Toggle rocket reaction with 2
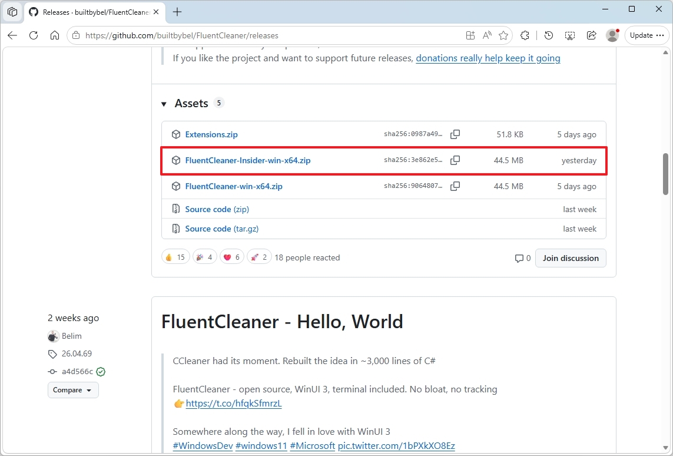The image size is (673, 456). pyautogui.click(x=259, y=257)
